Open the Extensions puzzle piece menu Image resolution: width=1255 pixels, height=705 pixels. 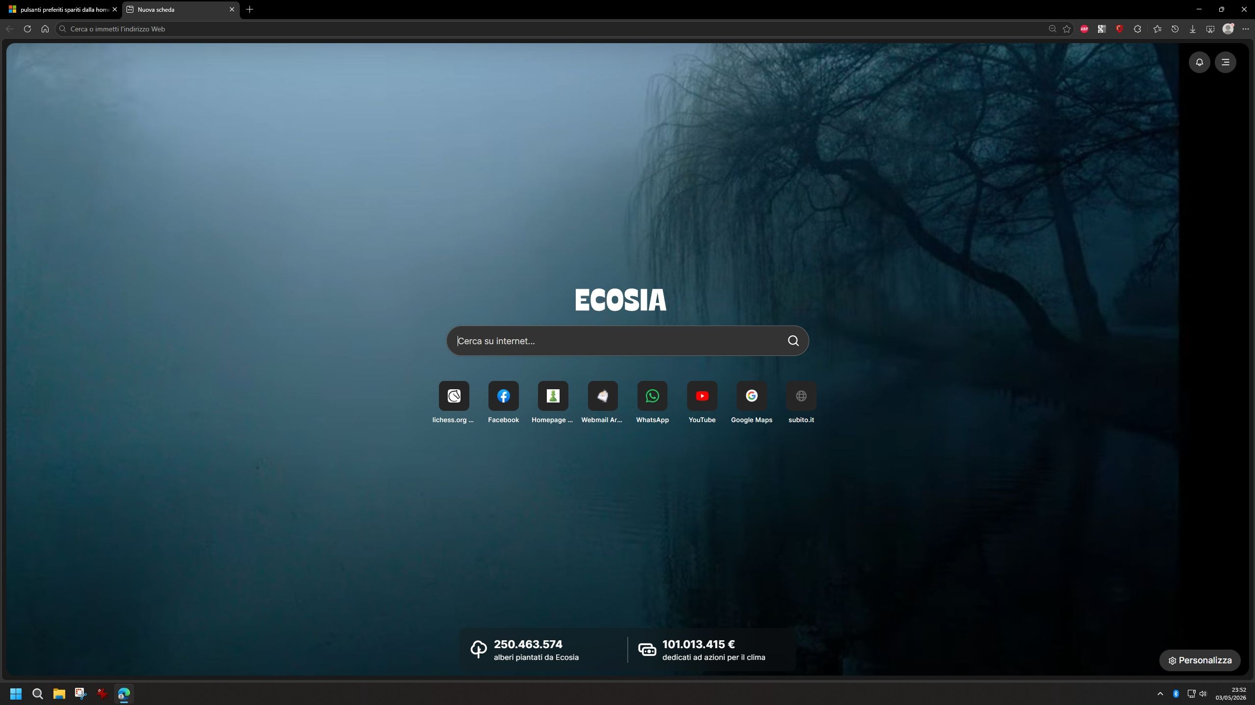[x=1137, y=29]
